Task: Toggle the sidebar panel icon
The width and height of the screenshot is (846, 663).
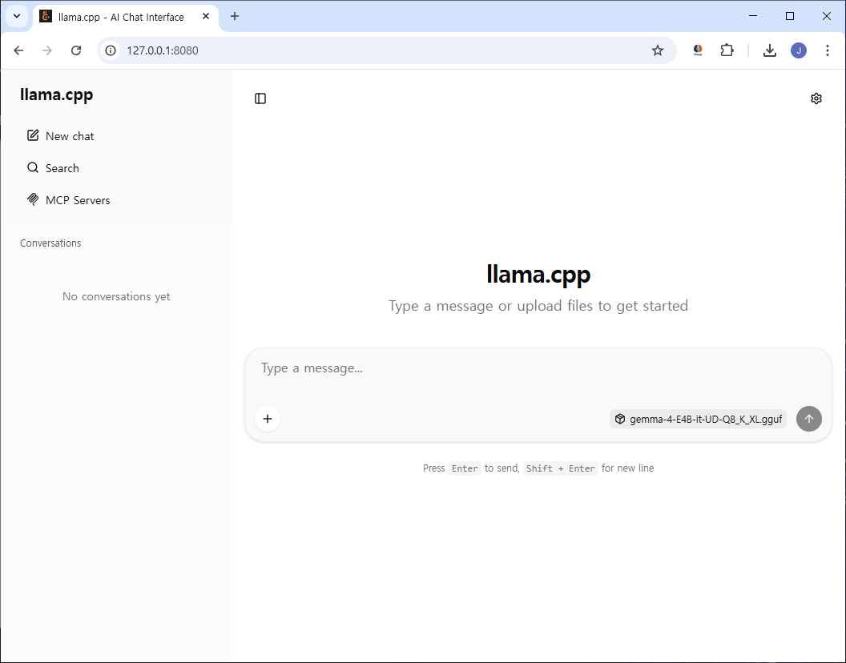Action: tap(260, 98)
